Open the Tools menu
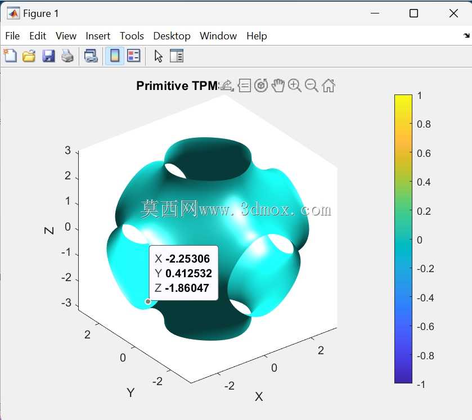This screenshot has width=472, height=420. (132, 36)
